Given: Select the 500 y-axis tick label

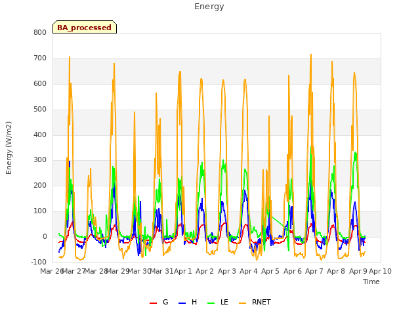Looking at the screenshot, I should 40,110.
